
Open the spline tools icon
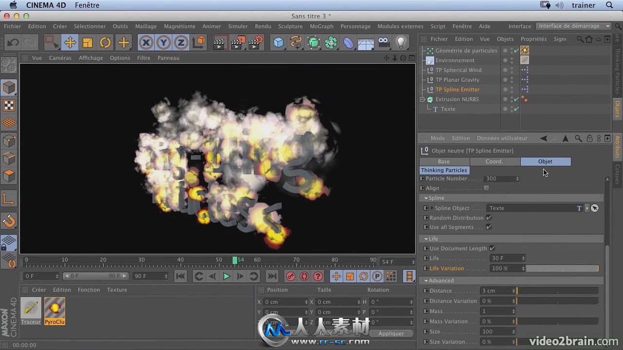pyautogui.click(x=296, y=43)
